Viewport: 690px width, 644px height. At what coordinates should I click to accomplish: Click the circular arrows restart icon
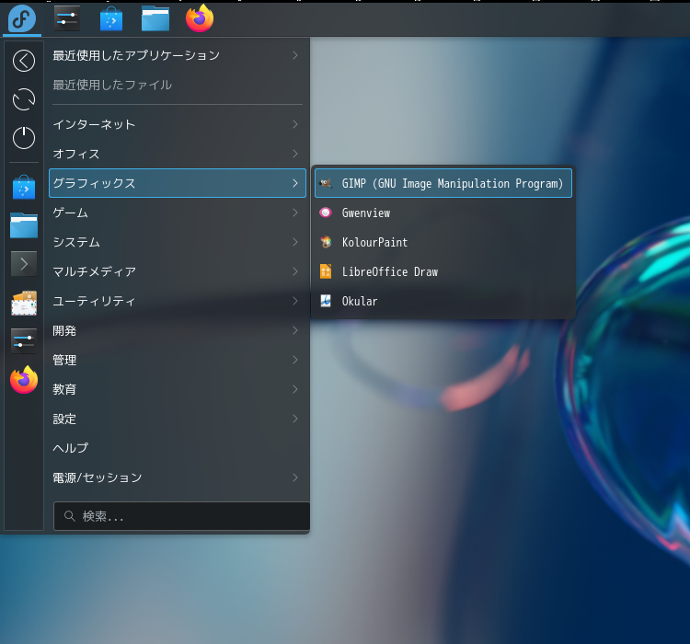tap(24, 99)
